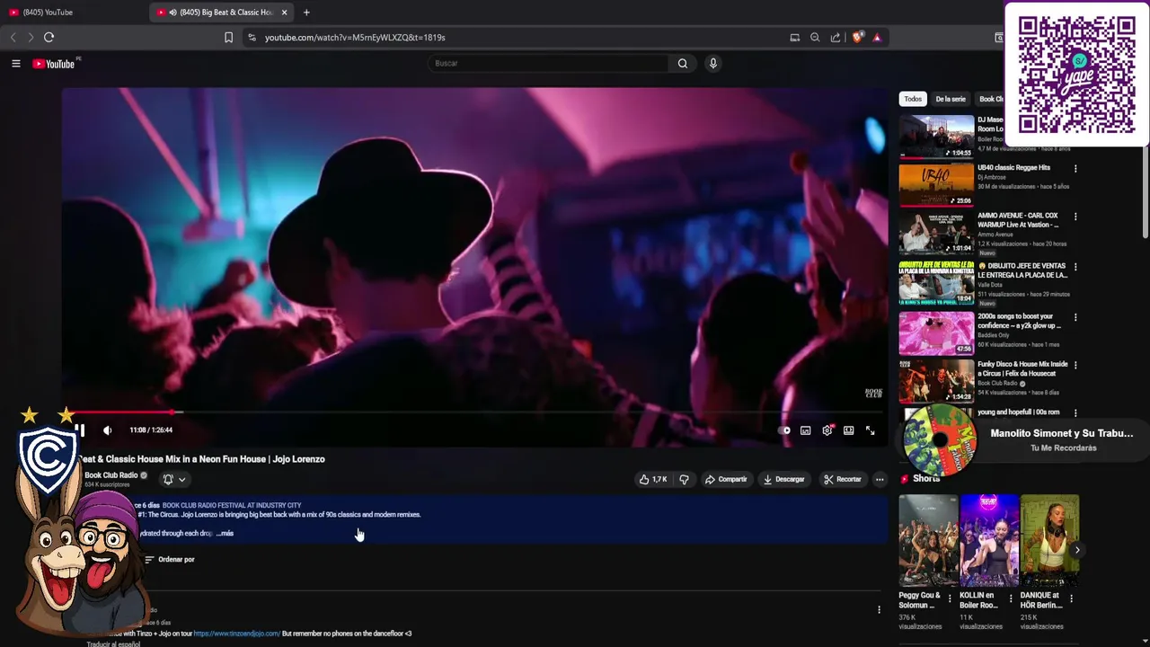Mute the video with speaker icon
The width and height of the screenshot is (1150, 647).
(x=108, y=430)
